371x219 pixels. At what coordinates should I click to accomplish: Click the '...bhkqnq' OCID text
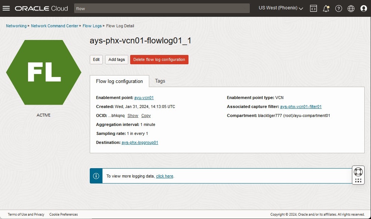tap(116, 115)
